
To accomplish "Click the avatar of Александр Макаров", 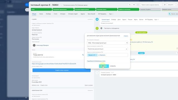I will point(34,45).
